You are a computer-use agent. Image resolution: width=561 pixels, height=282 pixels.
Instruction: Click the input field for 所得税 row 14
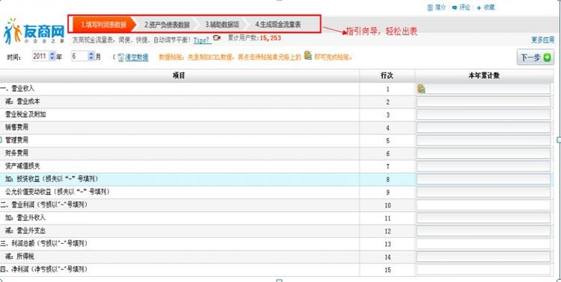pyautogui.click(x=483, y=257)
